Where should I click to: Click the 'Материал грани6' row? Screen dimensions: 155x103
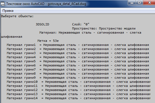pos(78,66)
